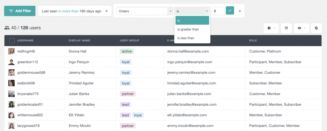Click email jeremy.ramirez@example.com

pos(191,73)
